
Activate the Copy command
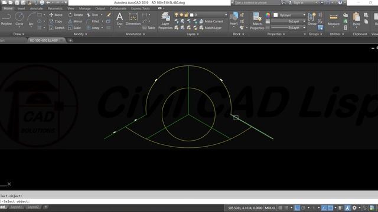coord(56,21)
